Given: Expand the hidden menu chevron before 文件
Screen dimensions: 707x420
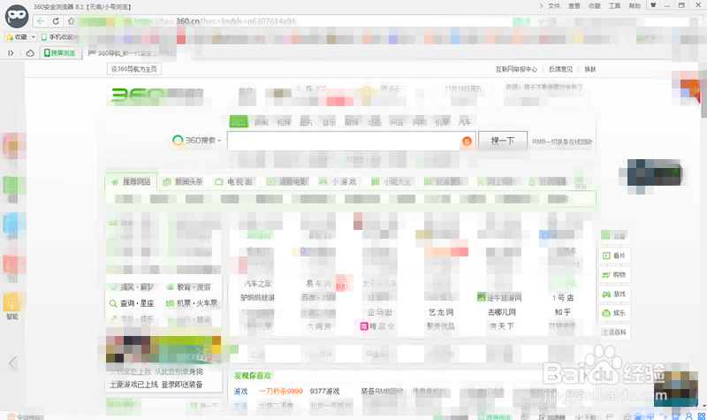Looking at the screenshot, I should click(541, 6).
